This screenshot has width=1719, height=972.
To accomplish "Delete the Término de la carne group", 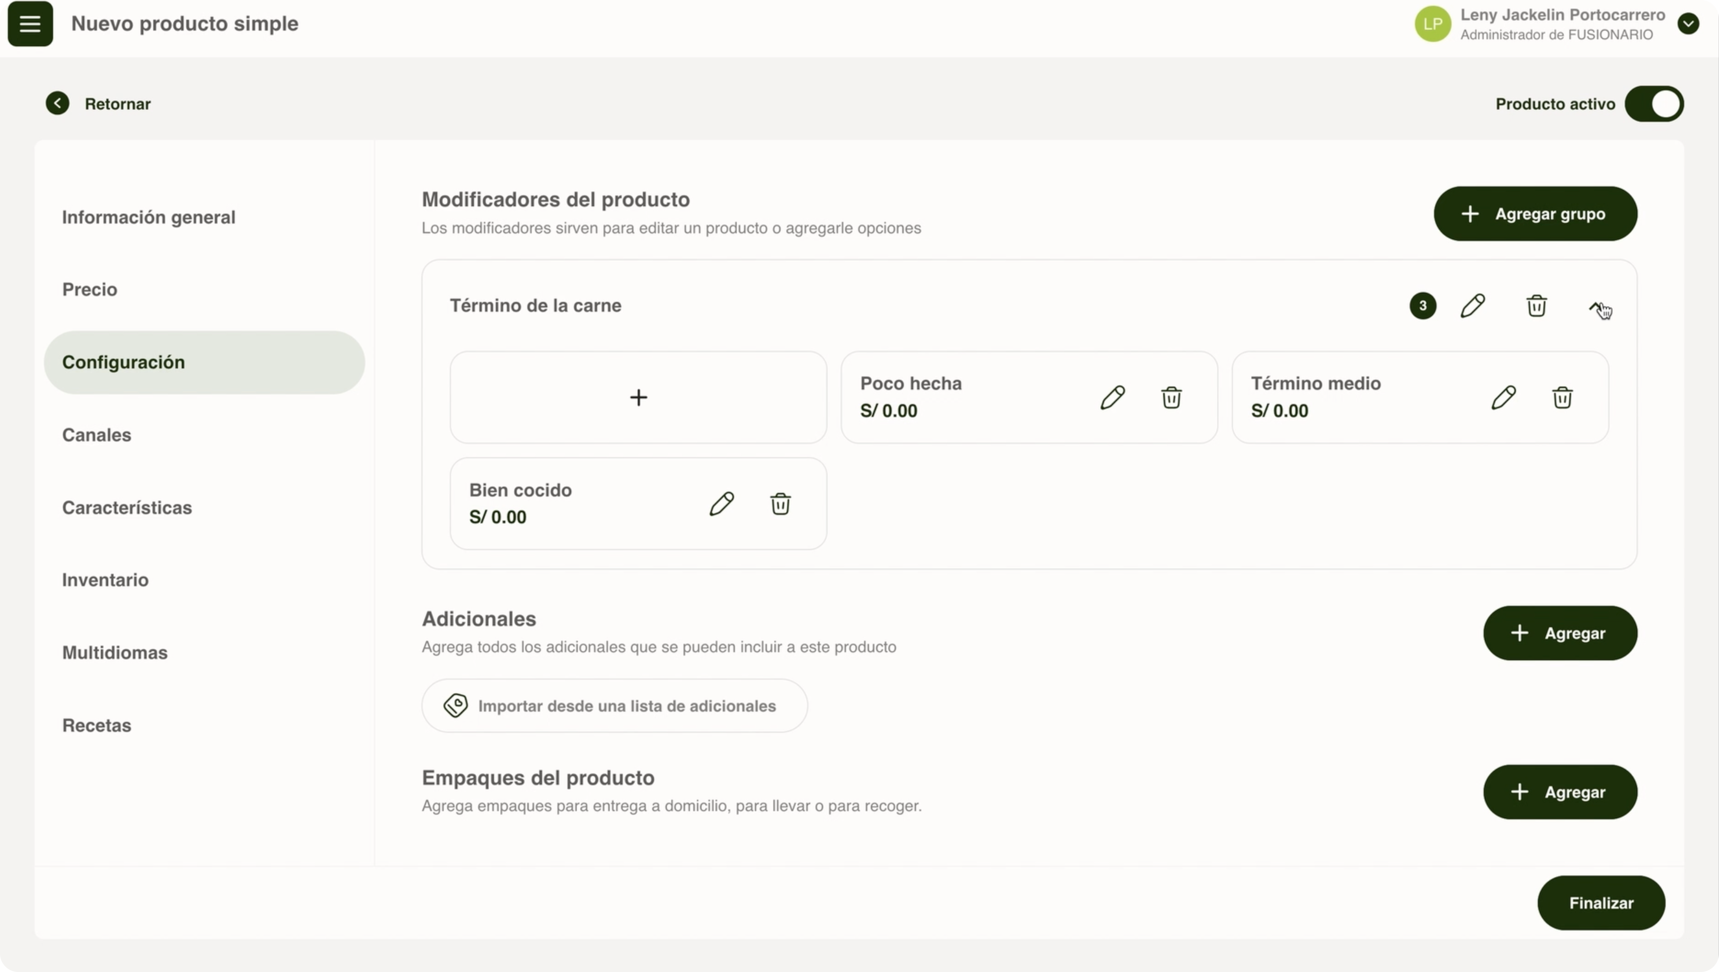I will [1536, 306].
